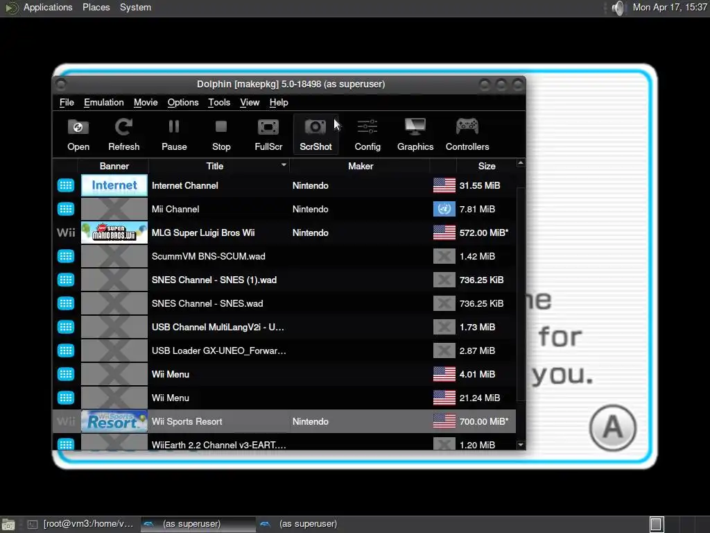Click the show desktop icon in taskbar
Image resolution: width=710 pixels, height=533 pixels.
pos(8,525)
